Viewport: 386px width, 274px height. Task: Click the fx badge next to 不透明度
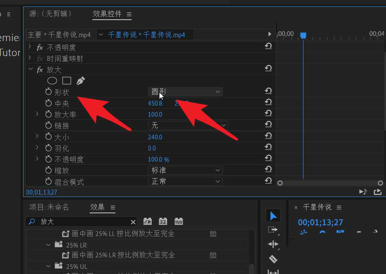pyautogui.click(x=39, y=47)
